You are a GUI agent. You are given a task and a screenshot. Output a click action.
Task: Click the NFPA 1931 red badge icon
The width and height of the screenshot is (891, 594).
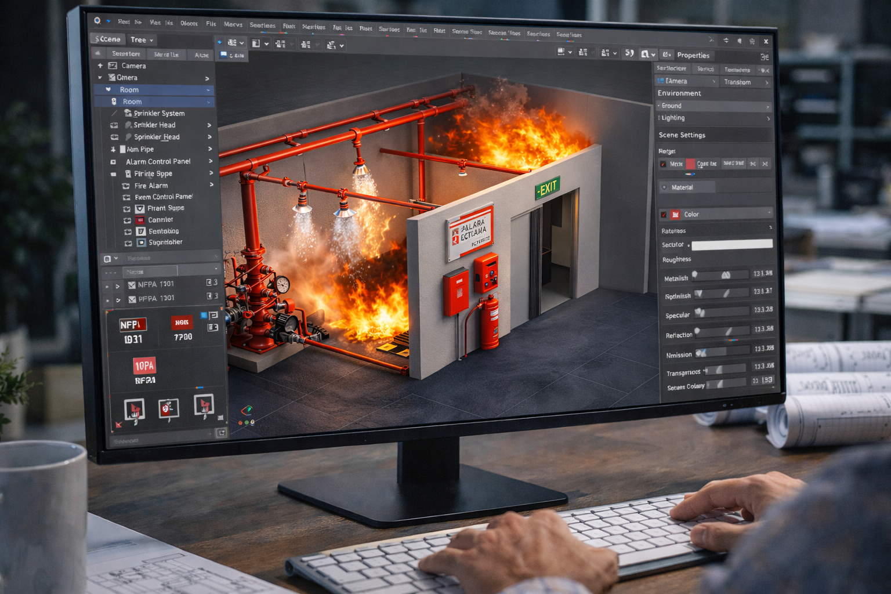tap(132, 325)
